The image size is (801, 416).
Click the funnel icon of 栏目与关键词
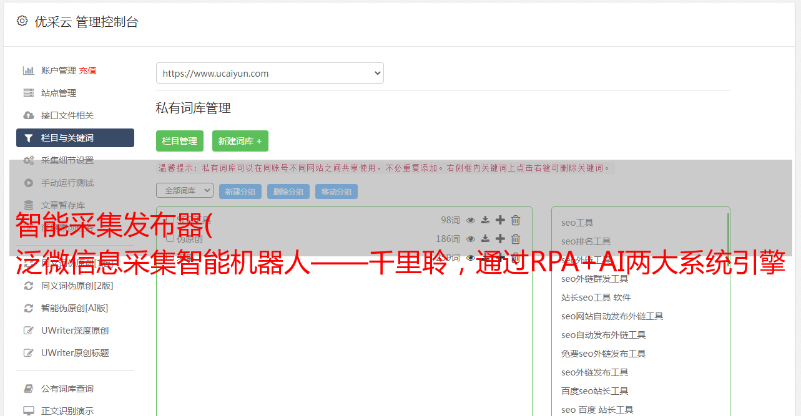(x=29, y=138)
